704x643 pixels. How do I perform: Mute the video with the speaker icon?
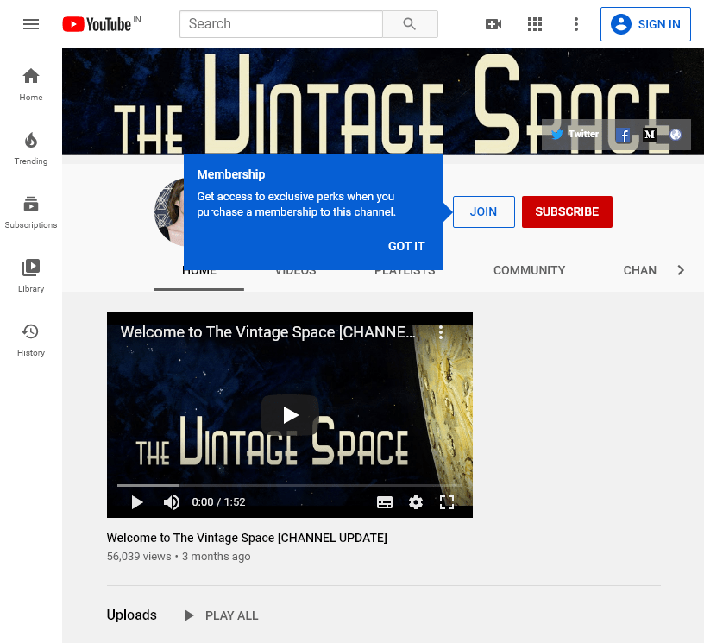pos(171,502)
